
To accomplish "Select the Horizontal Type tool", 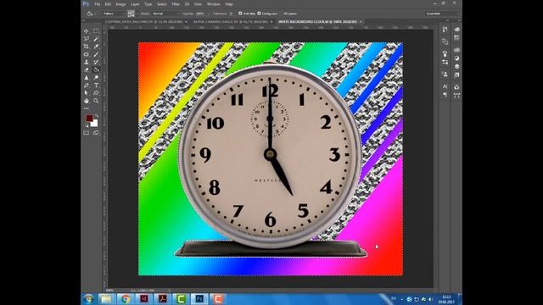I will point(96,86).
